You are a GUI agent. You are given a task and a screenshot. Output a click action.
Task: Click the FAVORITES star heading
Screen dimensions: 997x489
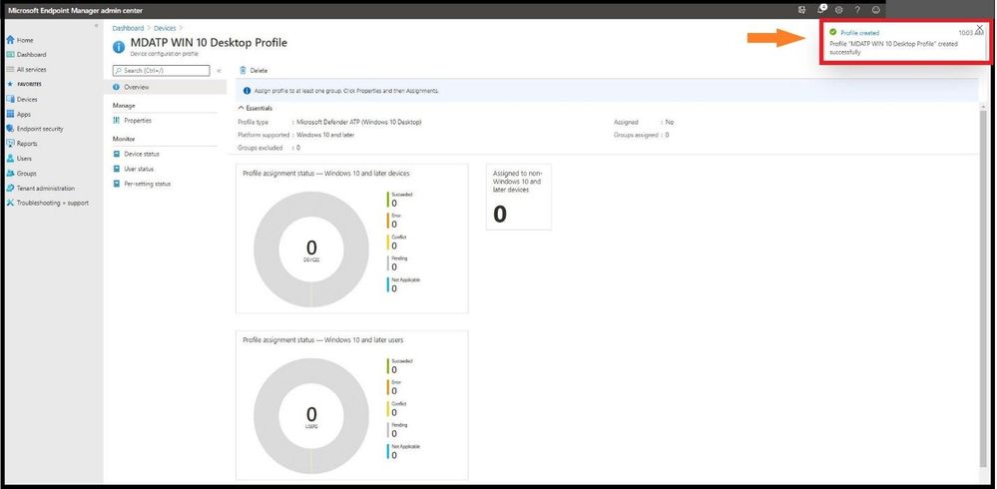(x=25, y=84)
